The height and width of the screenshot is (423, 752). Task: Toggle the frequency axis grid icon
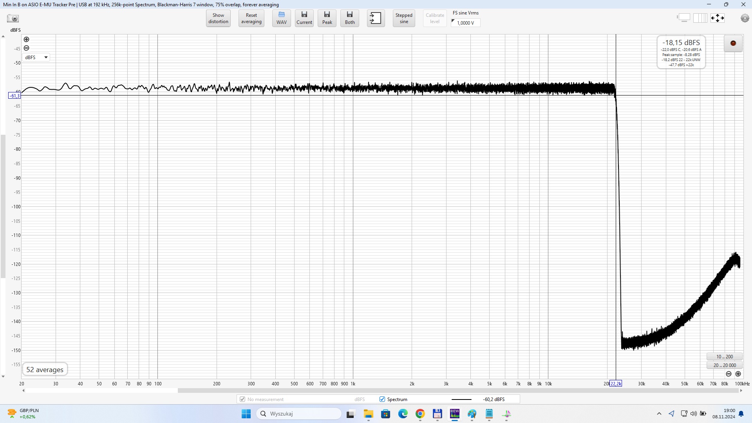point(700,18)
